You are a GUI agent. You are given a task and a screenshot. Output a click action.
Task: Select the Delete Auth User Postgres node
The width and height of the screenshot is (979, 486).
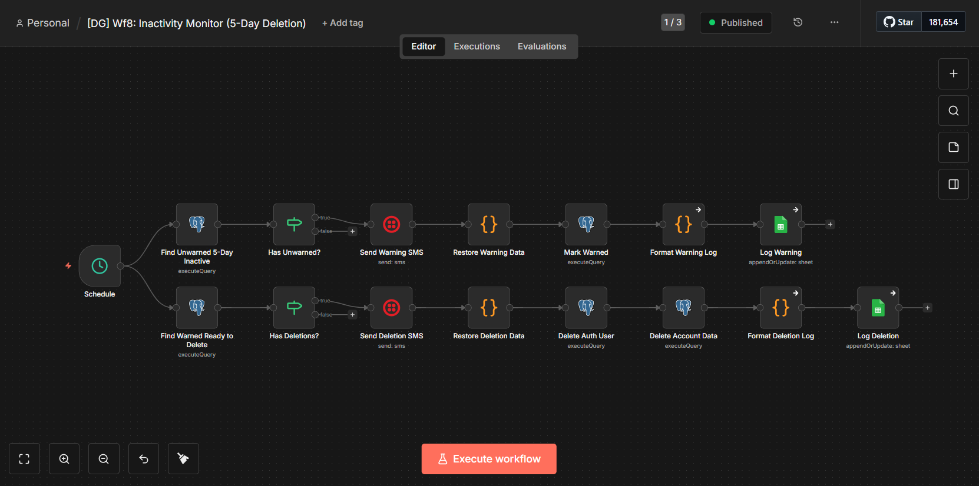586,308
